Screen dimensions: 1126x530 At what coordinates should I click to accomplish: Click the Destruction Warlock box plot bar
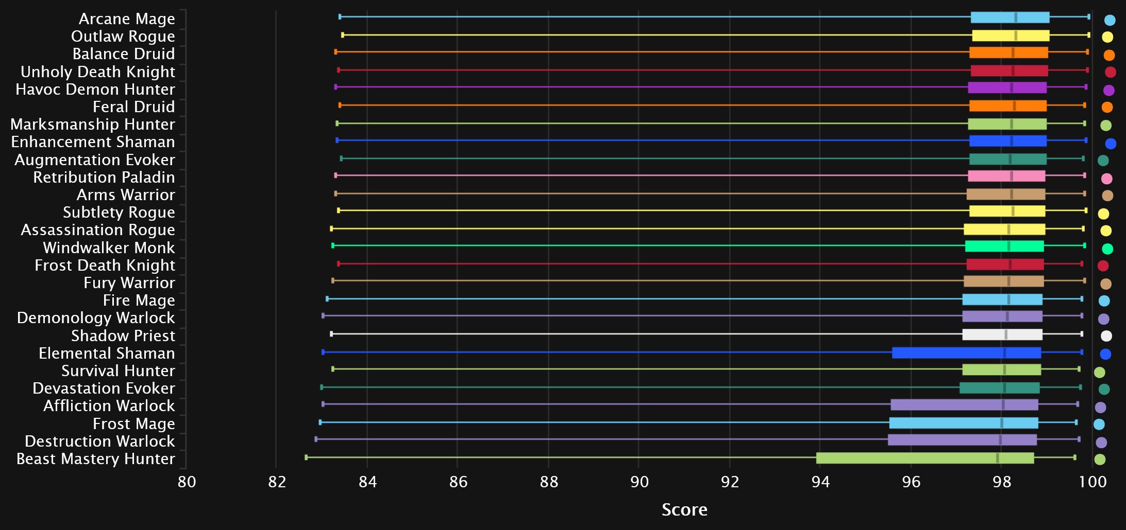tap(962, 440)
